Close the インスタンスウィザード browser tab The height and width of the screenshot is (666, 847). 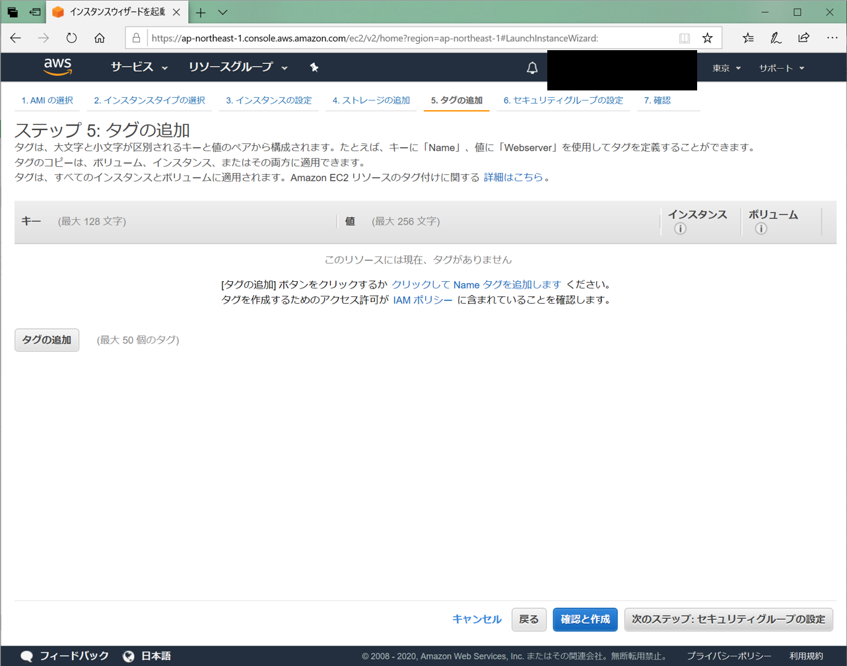(x=176, y=13)
